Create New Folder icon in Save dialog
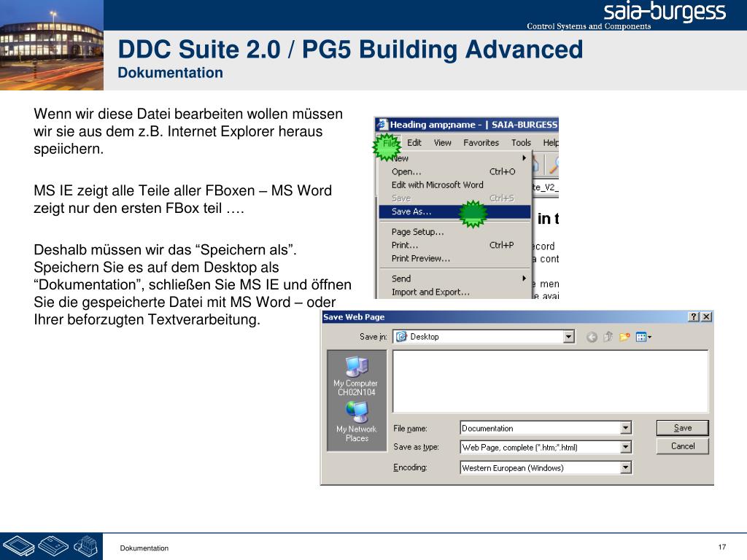 [624, 337]
